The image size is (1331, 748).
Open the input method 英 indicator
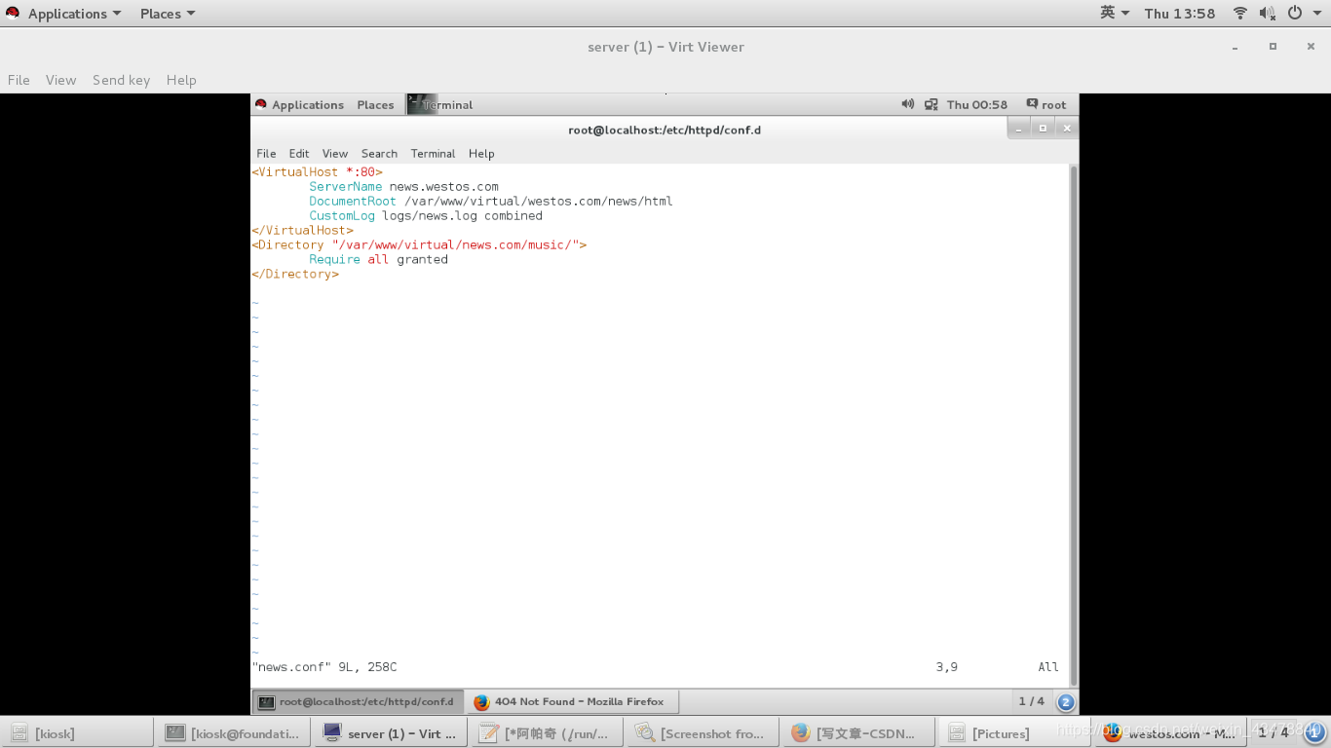click(1115, 13)
